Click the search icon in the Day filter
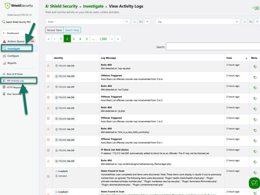260x195 pixels. click(x=237, y=22)
